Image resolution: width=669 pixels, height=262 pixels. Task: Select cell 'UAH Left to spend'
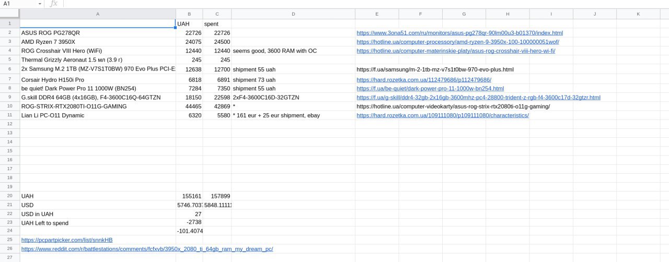[x=98, y=223]
